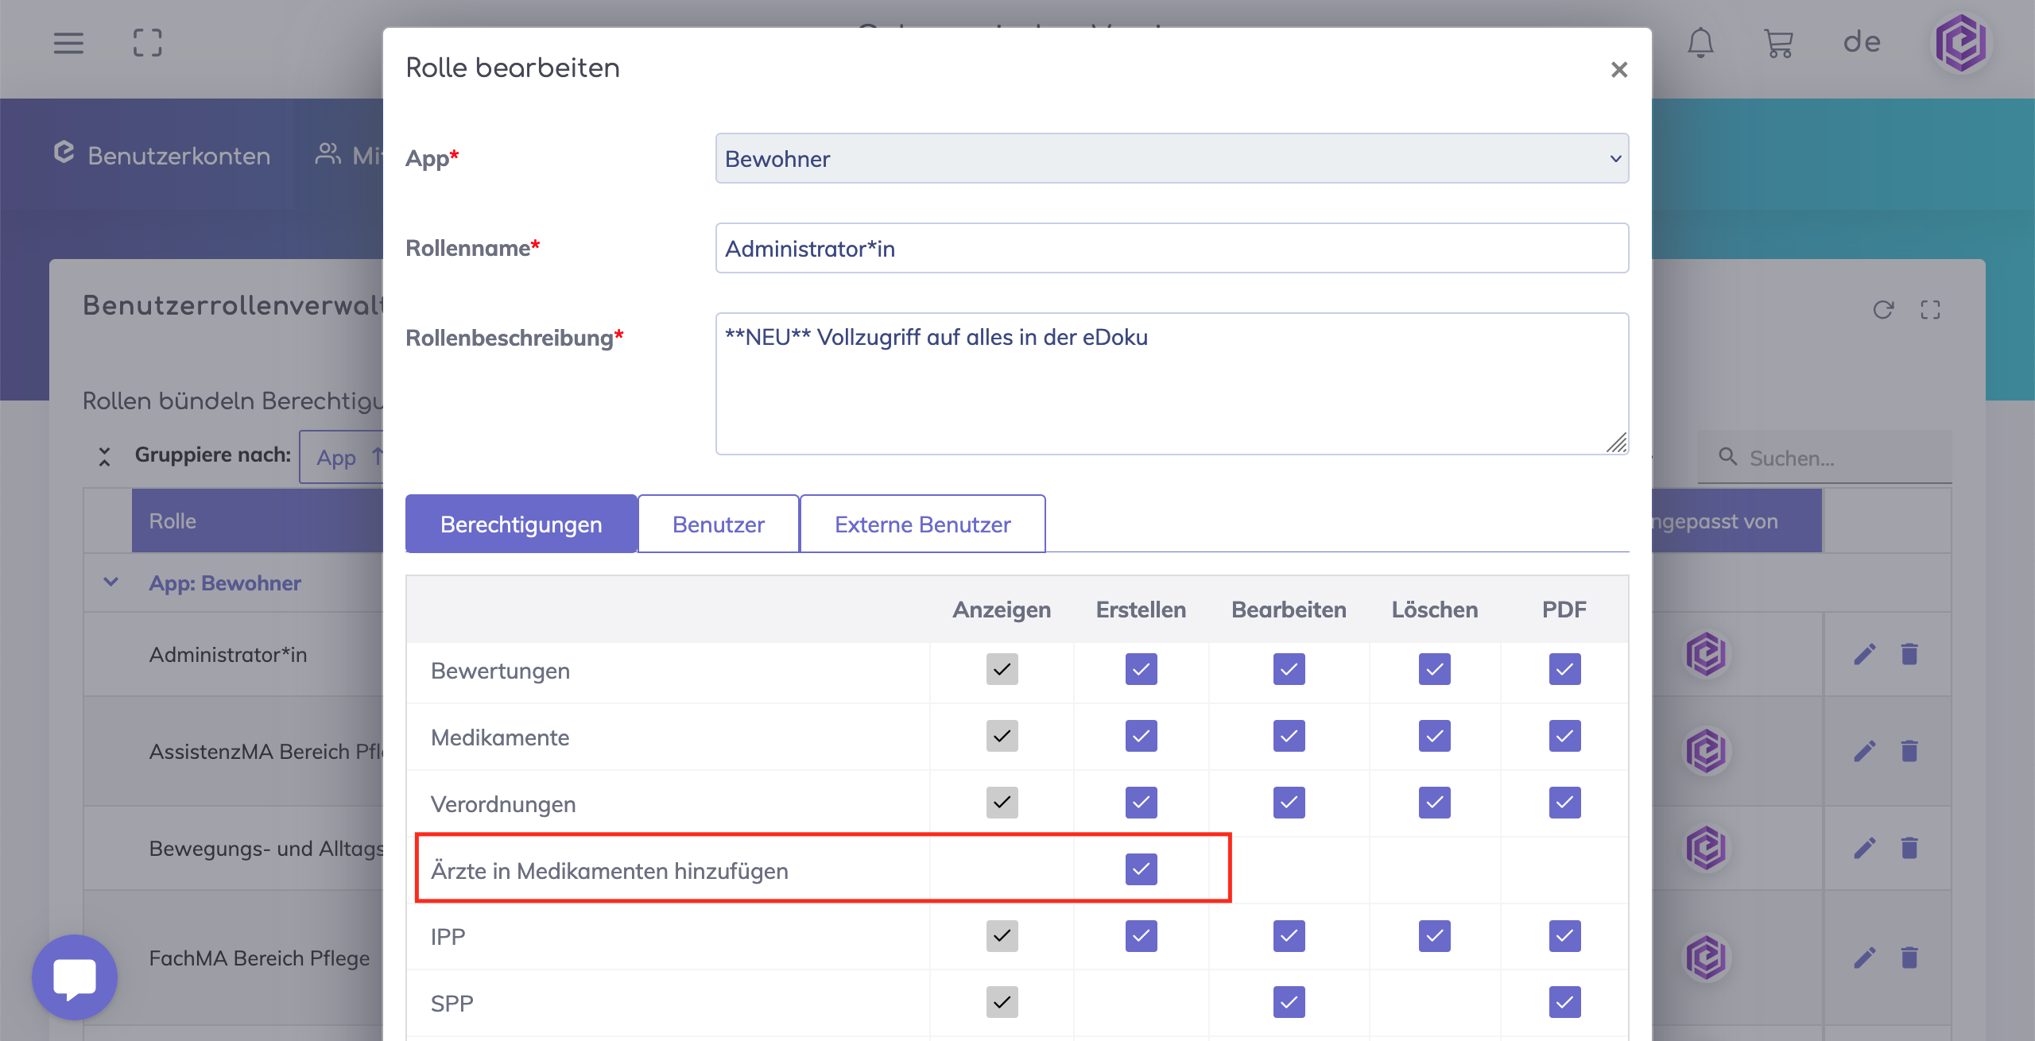Screen dimensions: 2035x1041
Task: Switch to the Externe Benutzer tab
Action: 922,524
